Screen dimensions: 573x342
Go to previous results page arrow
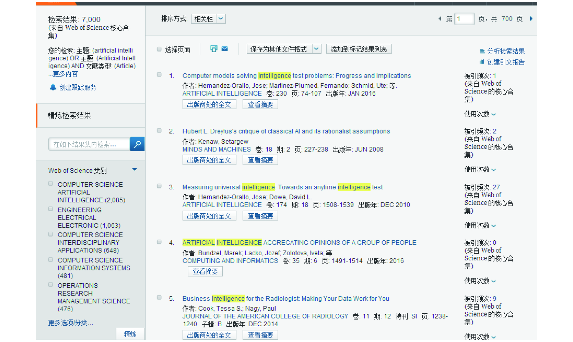coord(440,19)
